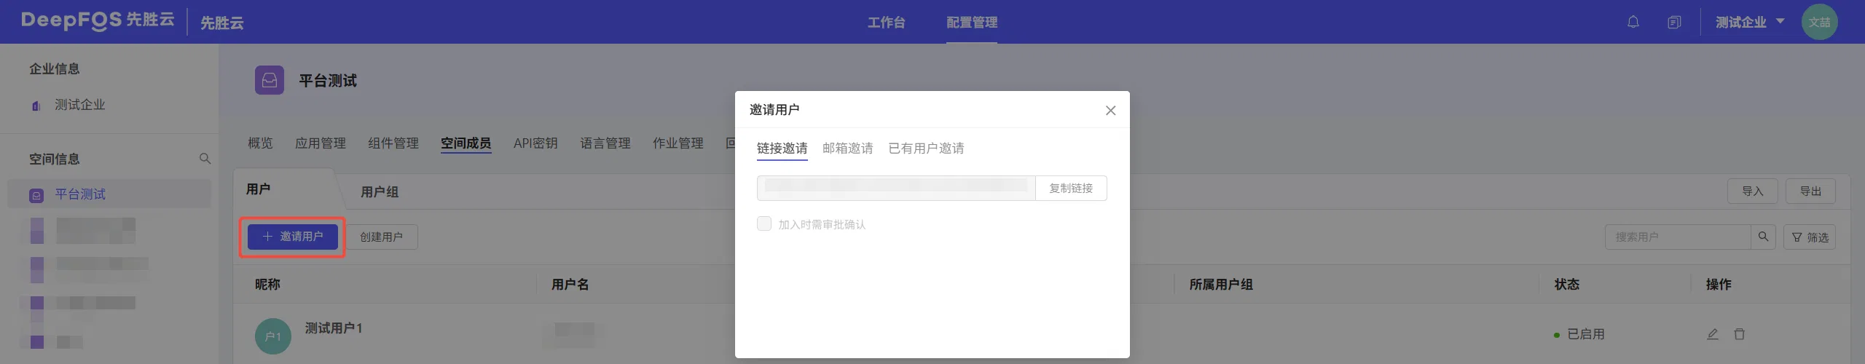Click the 搜索用户 search field

1677,237
